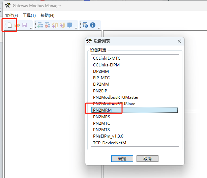Click the blue notepad edit icon
Screen dimensions: 207x178
[x=70, y=25]
